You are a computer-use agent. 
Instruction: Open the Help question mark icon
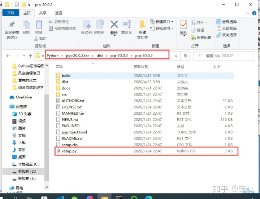(254, 13)
